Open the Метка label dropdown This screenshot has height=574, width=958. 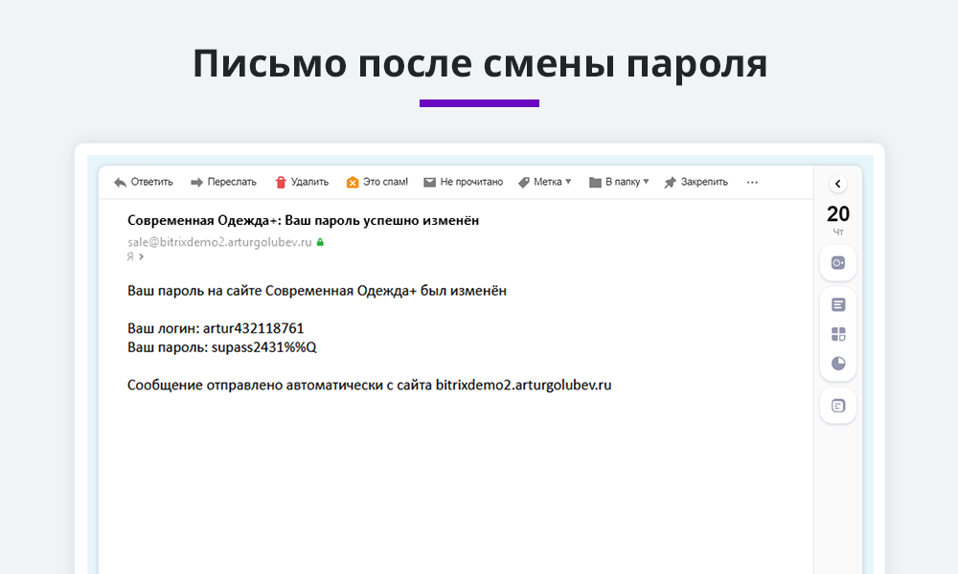544,182
